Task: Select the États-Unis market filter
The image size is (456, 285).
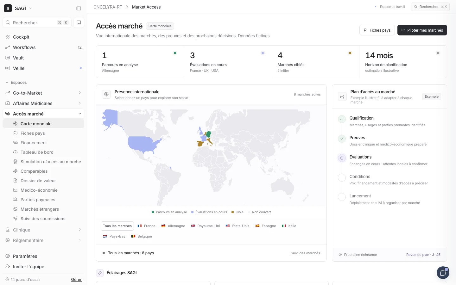Action: pyautogui.click(x=237, y=226)
